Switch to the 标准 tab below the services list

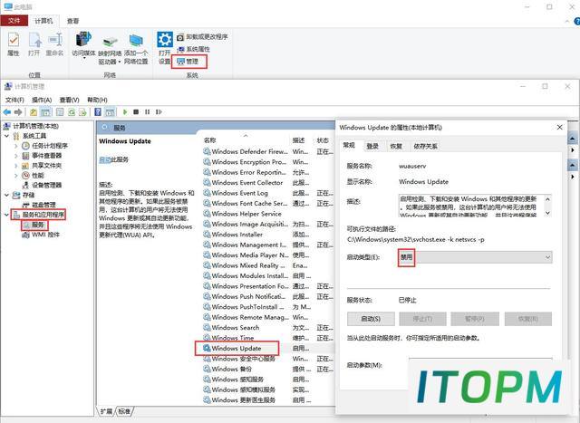coord(124,411)
